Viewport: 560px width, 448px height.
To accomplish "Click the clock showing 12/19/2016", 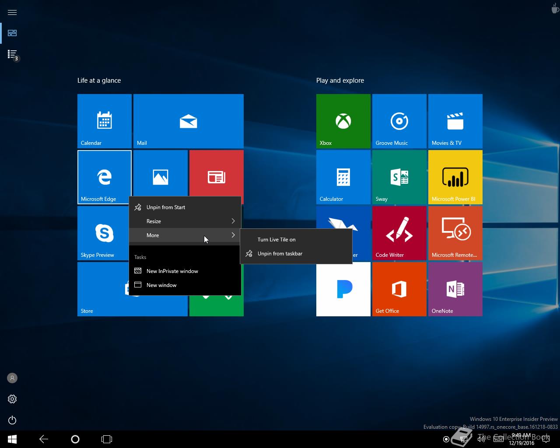I will point(521,439).
